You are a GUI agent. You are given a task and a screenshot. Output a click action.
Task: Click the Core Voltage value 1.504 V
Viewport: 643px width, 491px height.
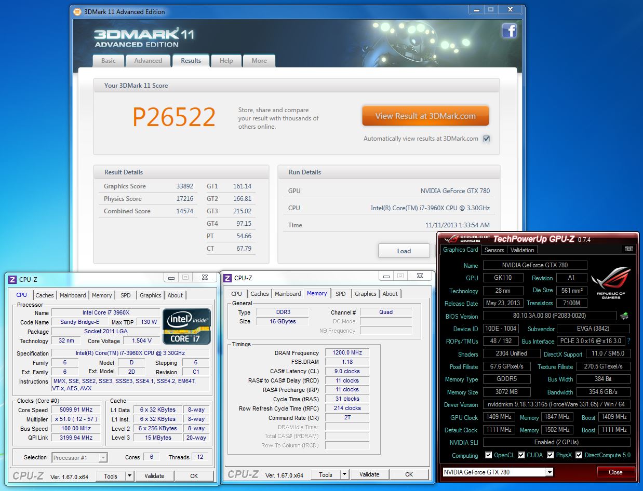coord(142,341)
